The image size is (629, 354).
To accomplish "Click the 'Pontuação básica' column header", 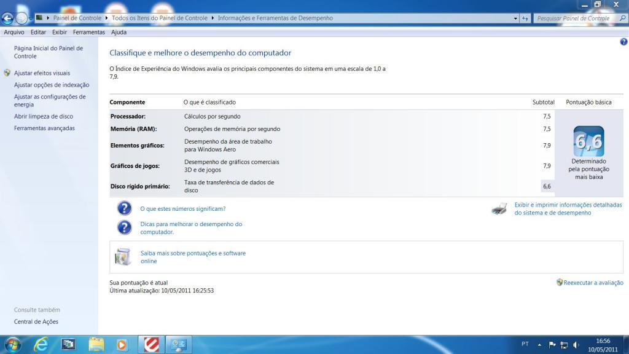I will pos(588,103).
